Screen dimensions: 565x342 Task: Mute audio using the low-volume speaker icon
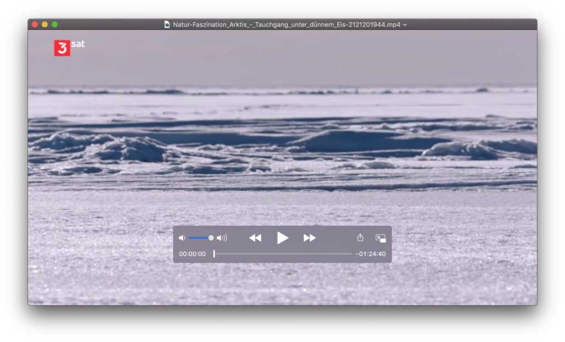click(x=182, y=238)
